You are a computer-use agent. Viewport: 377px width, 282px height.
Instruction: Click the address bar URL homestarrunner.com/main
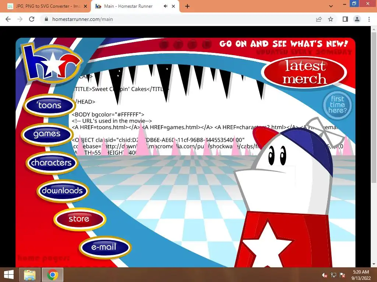(82, 19)
